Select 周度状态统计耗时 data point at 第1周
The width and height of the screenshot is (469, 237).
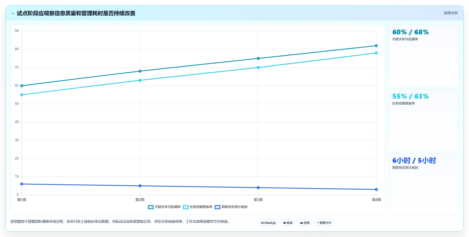click(22, 184)
